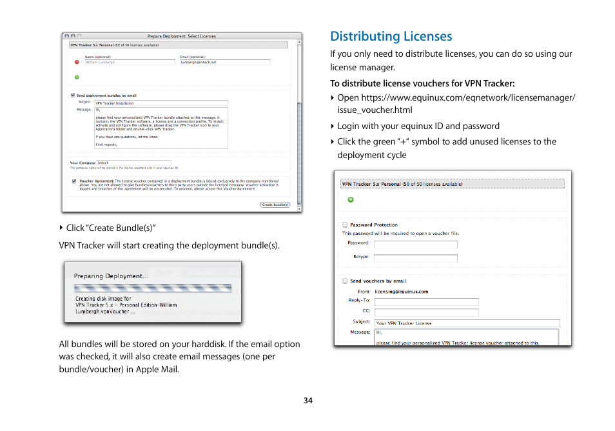Click the Message box in Prepare Deployment window
The height and width of the screenshot is (431, 615).
pyautogui.click(x=161, y=128)
